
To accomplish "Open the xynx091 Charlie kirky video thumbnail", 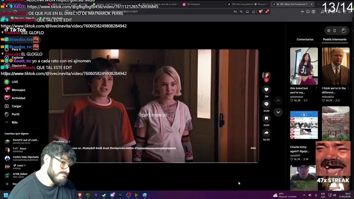I will [304, 125].
